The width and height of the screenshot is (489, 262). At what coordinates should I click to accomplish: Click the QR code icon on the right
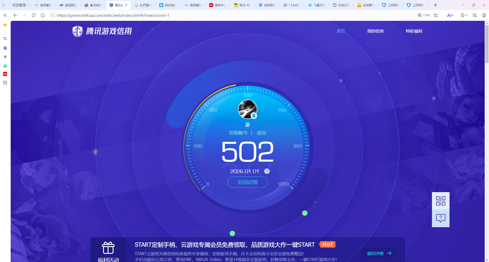pos(441,201)
